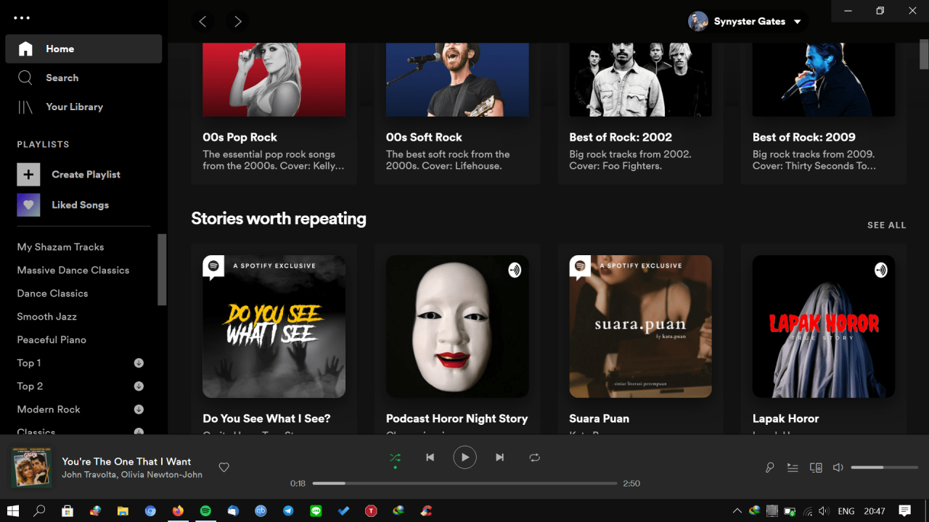Navigate forward with the right arrow
This screenshot has height=522, width=929.
[x=237, y=22]
